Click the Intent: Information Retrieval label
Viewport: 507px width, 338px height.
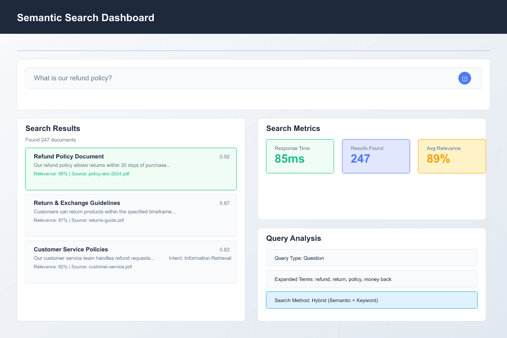200,258
